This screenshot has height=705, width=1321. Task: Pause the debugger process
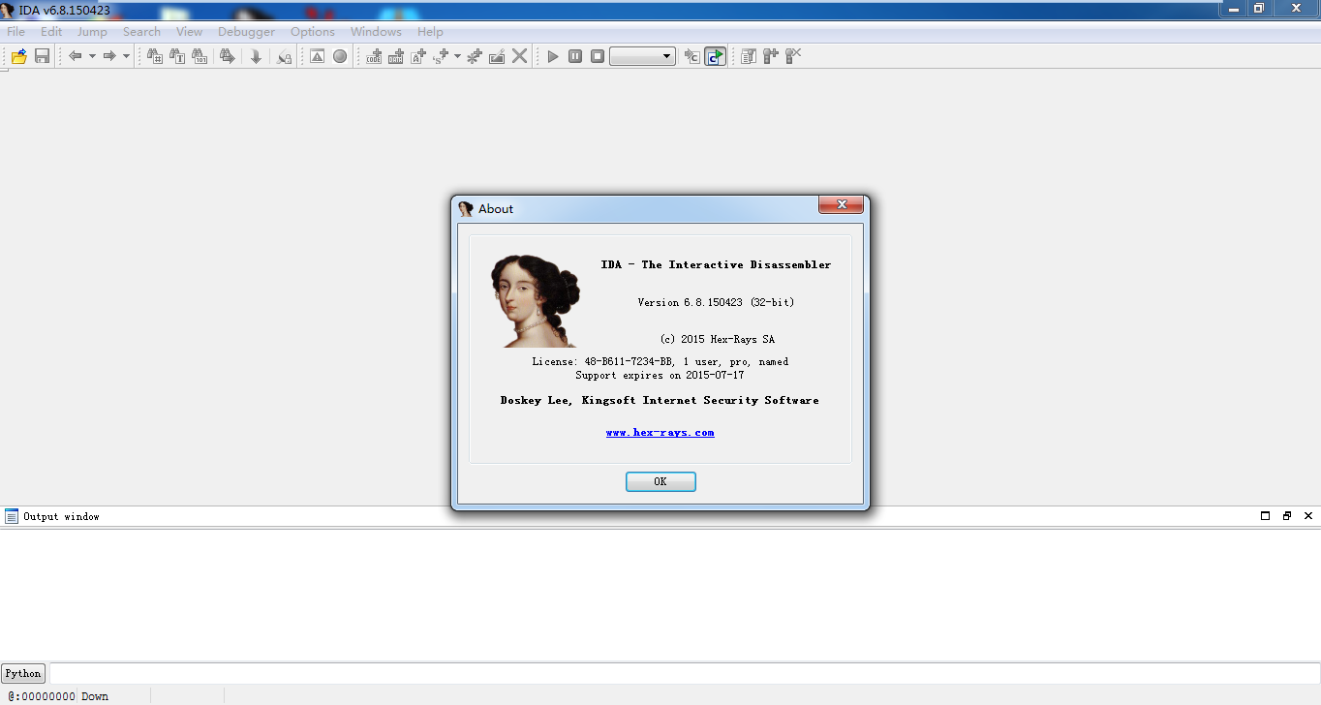(x=575, y=56)
